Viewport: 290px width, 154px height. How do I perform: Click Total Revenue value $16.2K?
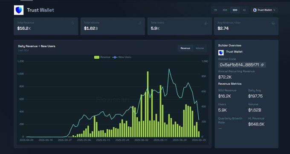pos(24,28)
